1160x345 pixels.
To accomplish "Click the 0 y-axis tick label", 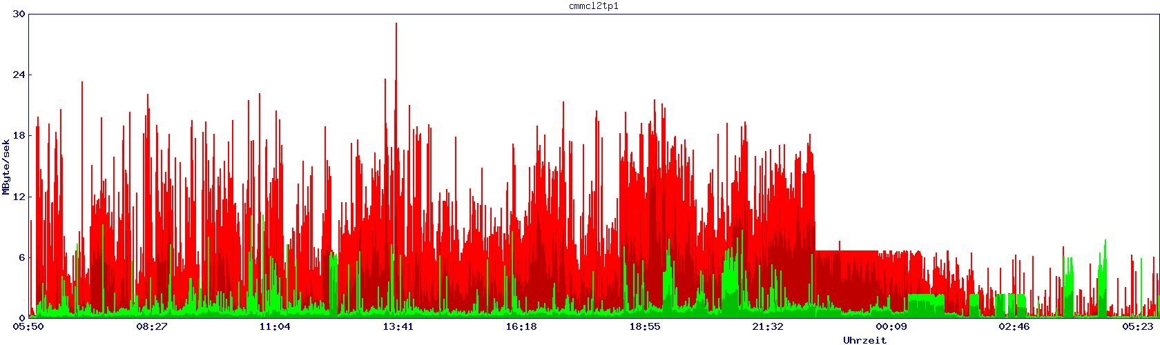I will (22, 317).
